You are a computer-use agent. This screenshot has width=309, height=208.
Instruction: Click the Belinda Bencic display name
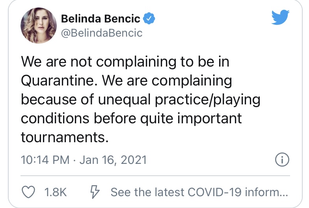click(x=100, y=19)
